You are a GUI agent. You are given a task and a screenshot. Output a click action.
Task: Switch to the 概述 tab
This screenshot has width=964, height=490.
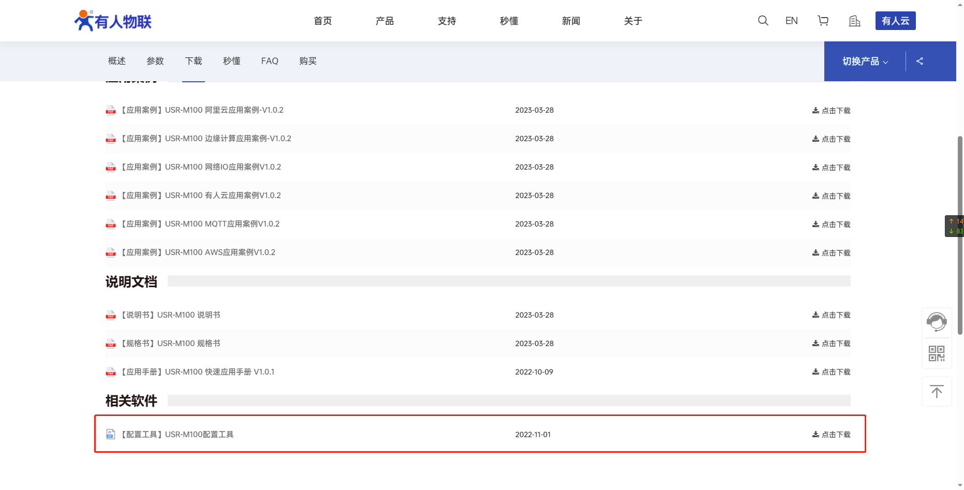(117, 61)
